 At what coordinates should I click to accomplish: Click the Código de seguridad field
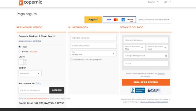146,56
